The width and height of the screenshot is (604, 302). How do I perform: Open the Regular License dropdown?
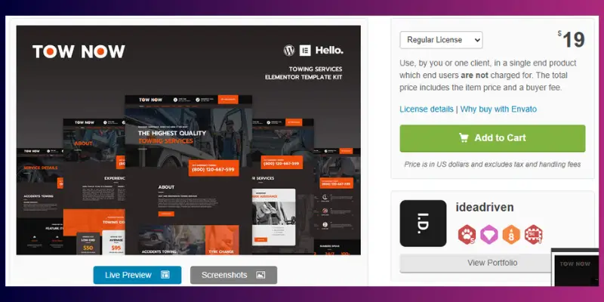[441, 40]
